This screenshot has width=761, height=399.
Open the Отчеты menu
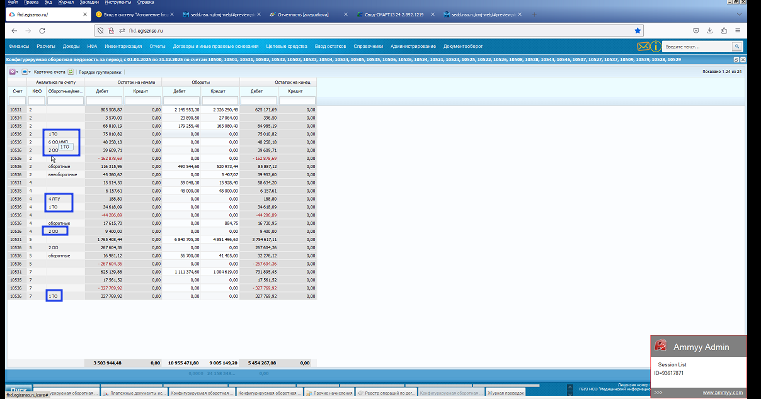click(x=157, y=47)
